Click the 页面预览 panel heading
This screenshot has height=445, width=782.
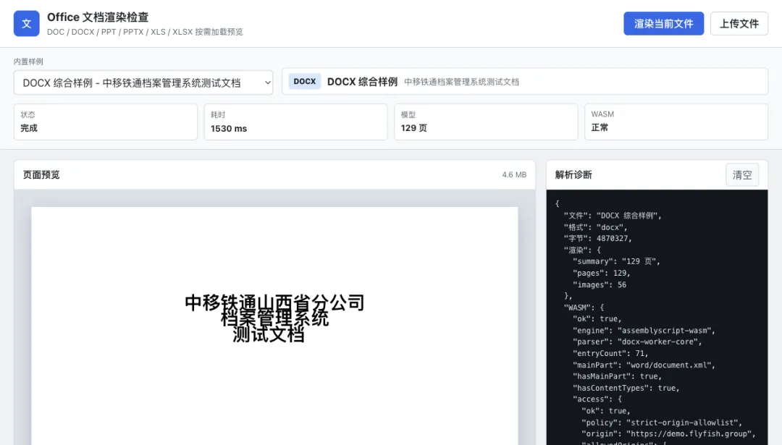41,175
